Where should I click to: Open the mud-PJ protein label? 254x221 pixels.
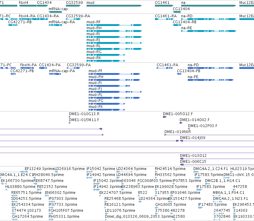(95, 89)
